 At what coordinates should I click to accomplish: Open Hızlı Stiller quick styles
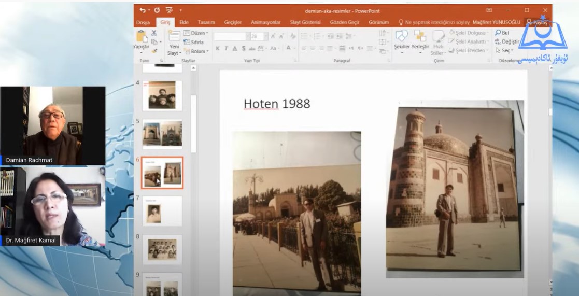tap(439, 43)
